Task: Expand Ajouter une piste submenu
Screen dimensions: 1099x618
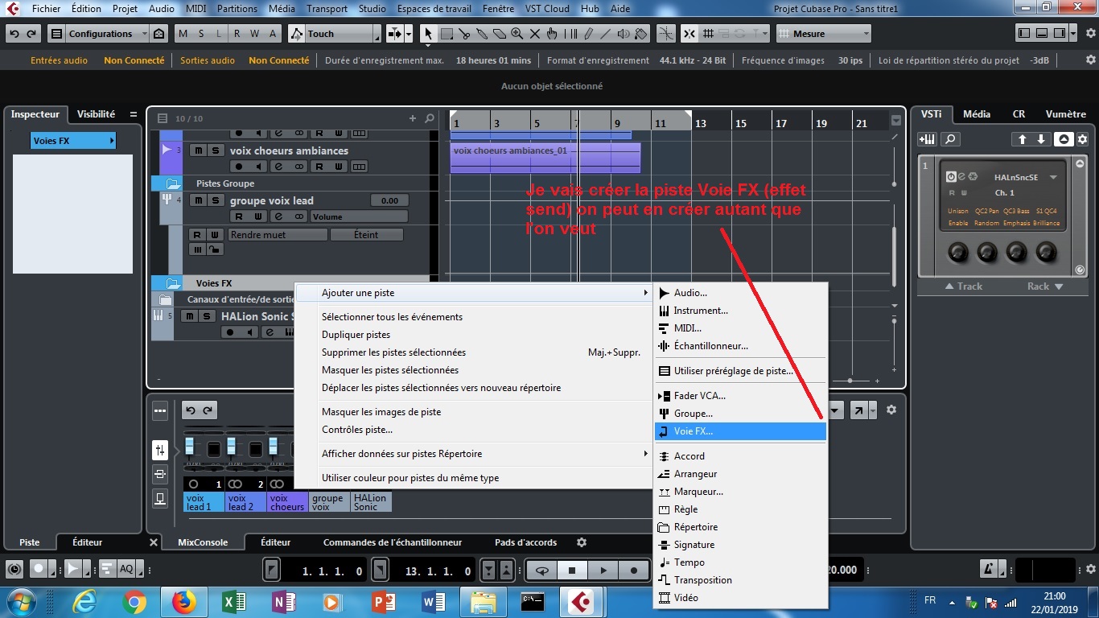Action: coord(473,293)
